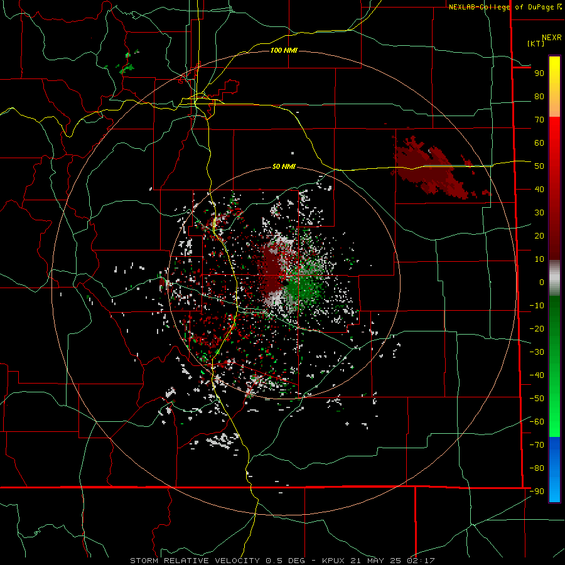The height and width of the screenshot is (565, 565).
Task: Click the 70 value on the velocity scale
Action: (x=539, y=120)
